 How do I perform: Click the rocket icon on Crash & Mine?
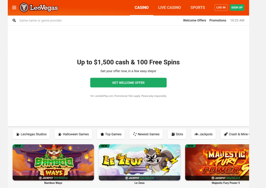tap(226, 134)
